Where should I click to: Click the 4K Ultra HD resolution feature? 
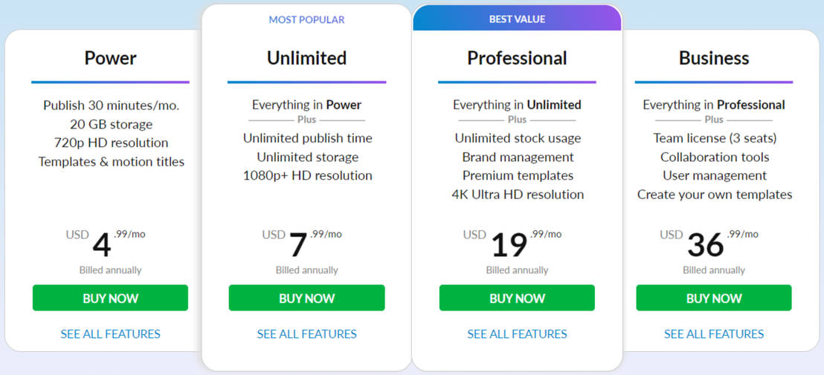click(x=518, y=195)
